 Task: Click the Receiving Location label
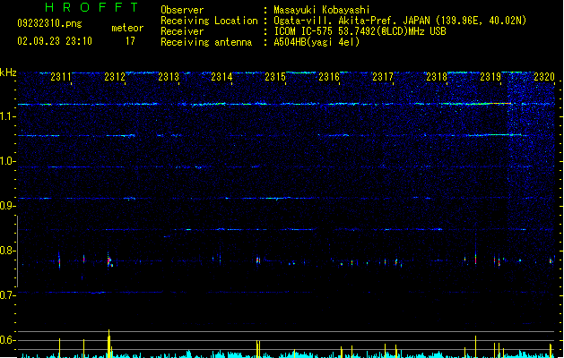pos(209,21)
